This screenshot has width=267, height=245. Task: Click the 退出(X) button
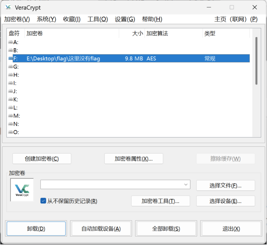tap(231, 229)
